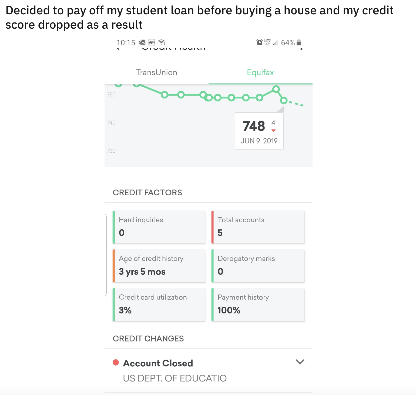Select the battery indicator icon

298,42
